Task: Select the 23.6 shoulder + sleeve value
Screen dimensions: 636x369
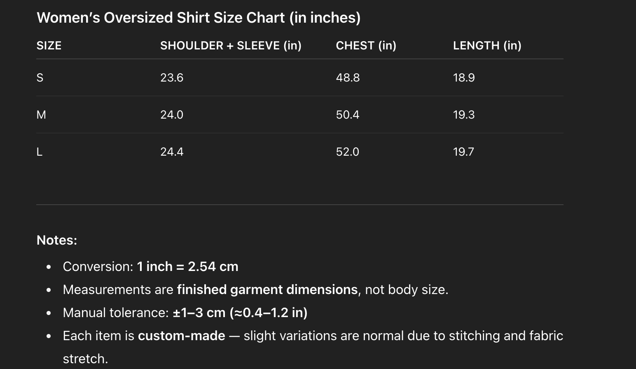Action: tap(172, 78)
